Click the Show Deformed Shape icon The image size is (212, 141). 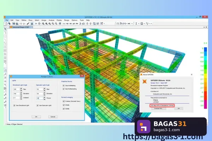pos(121,24)
